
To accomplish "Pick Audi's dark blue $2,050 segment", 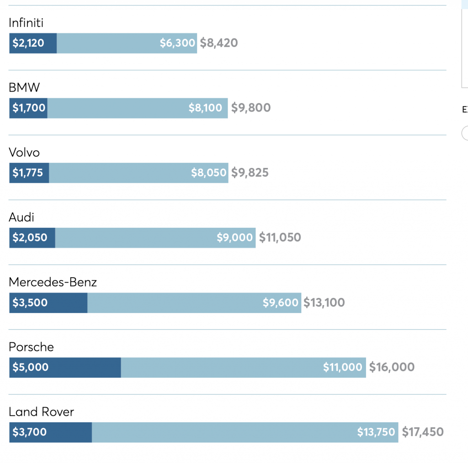I will pyautogui.click(x=32, y=238).
